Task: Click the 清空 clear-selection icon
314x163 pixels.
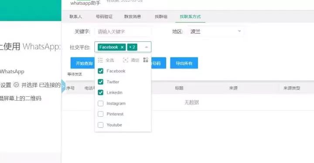Action: (x=126, y=60)
